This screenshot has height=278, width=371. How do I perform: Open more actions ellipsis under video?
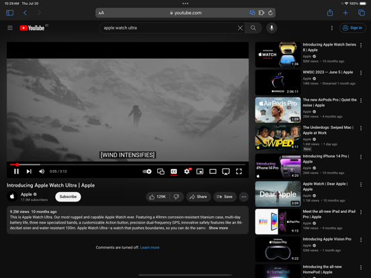tap(244, 197)
